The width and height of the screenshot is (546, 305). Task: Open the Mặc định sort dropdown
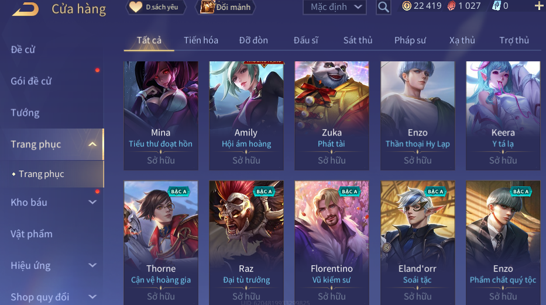click(335, 7)
